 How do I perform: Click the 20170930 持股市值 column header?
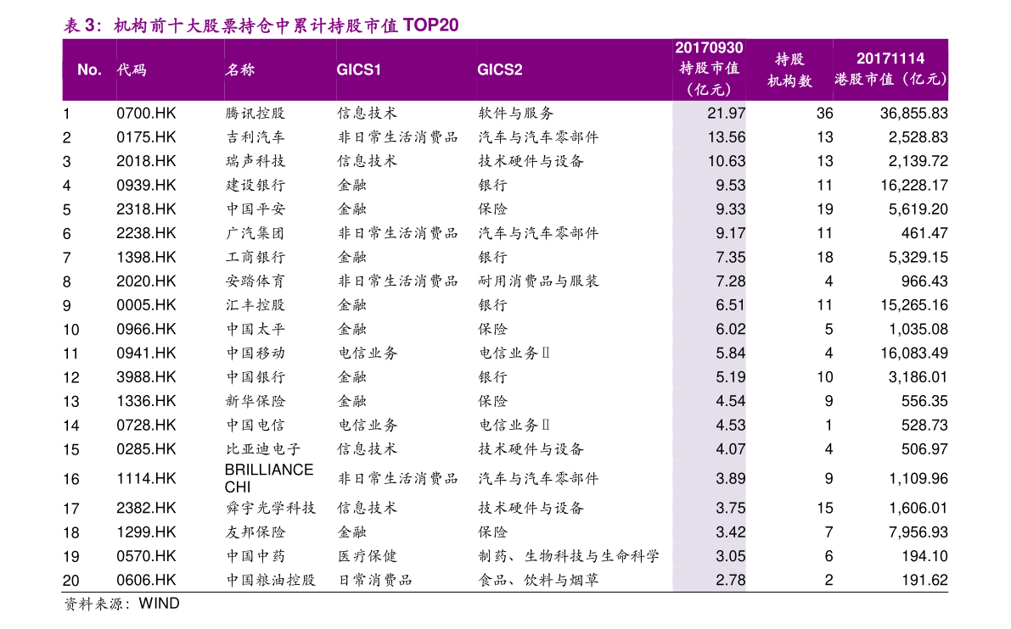709,69
